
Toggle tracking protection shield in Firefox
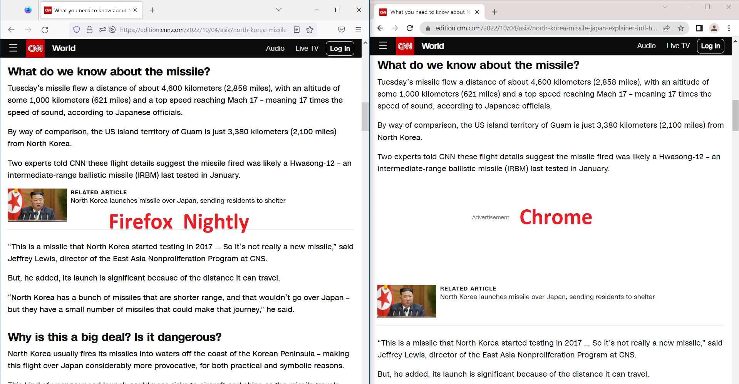pos(77,30)
